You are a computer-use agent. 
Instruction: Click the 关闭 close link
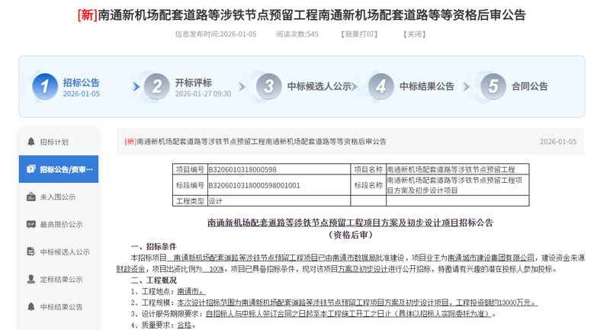(414, 34)
